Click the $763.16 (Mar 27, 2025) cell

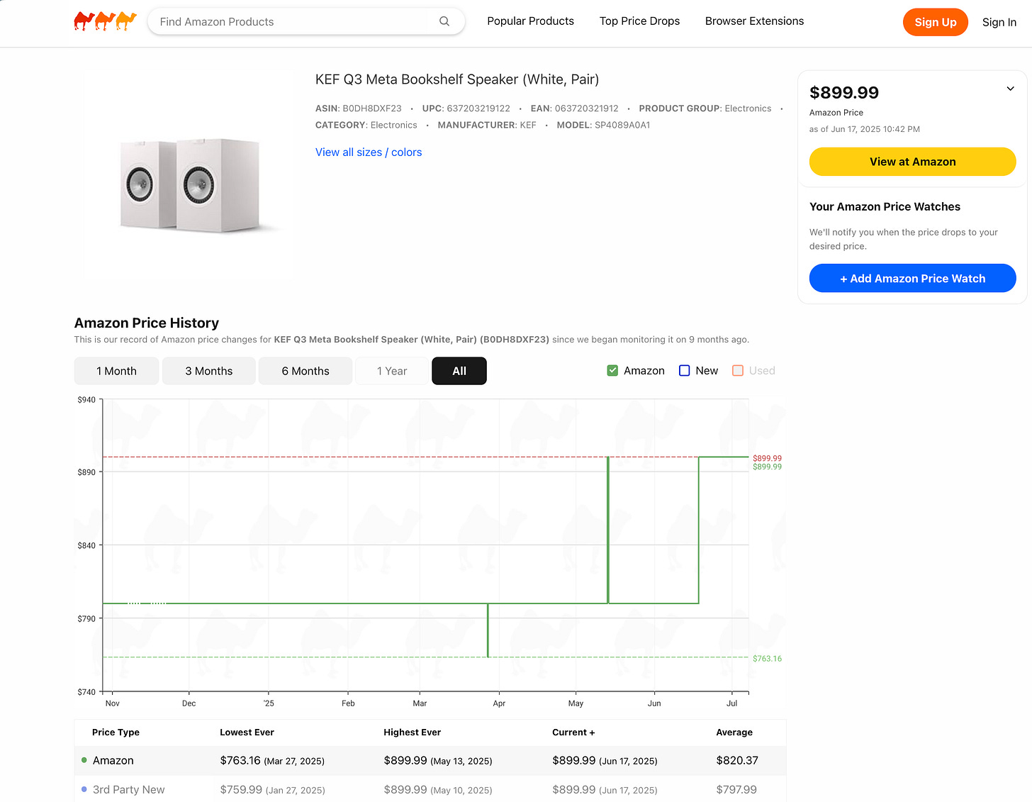[x=272, y=760]
